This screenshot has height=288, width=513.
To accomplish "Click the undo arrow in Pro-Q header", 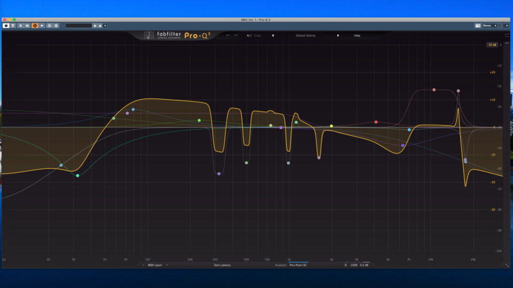I will [x=228, y=36].
